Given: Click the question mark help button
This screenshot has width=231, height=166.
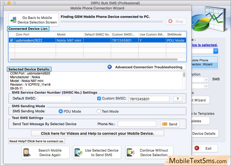Looking at the screenshot, I should 178,99.
